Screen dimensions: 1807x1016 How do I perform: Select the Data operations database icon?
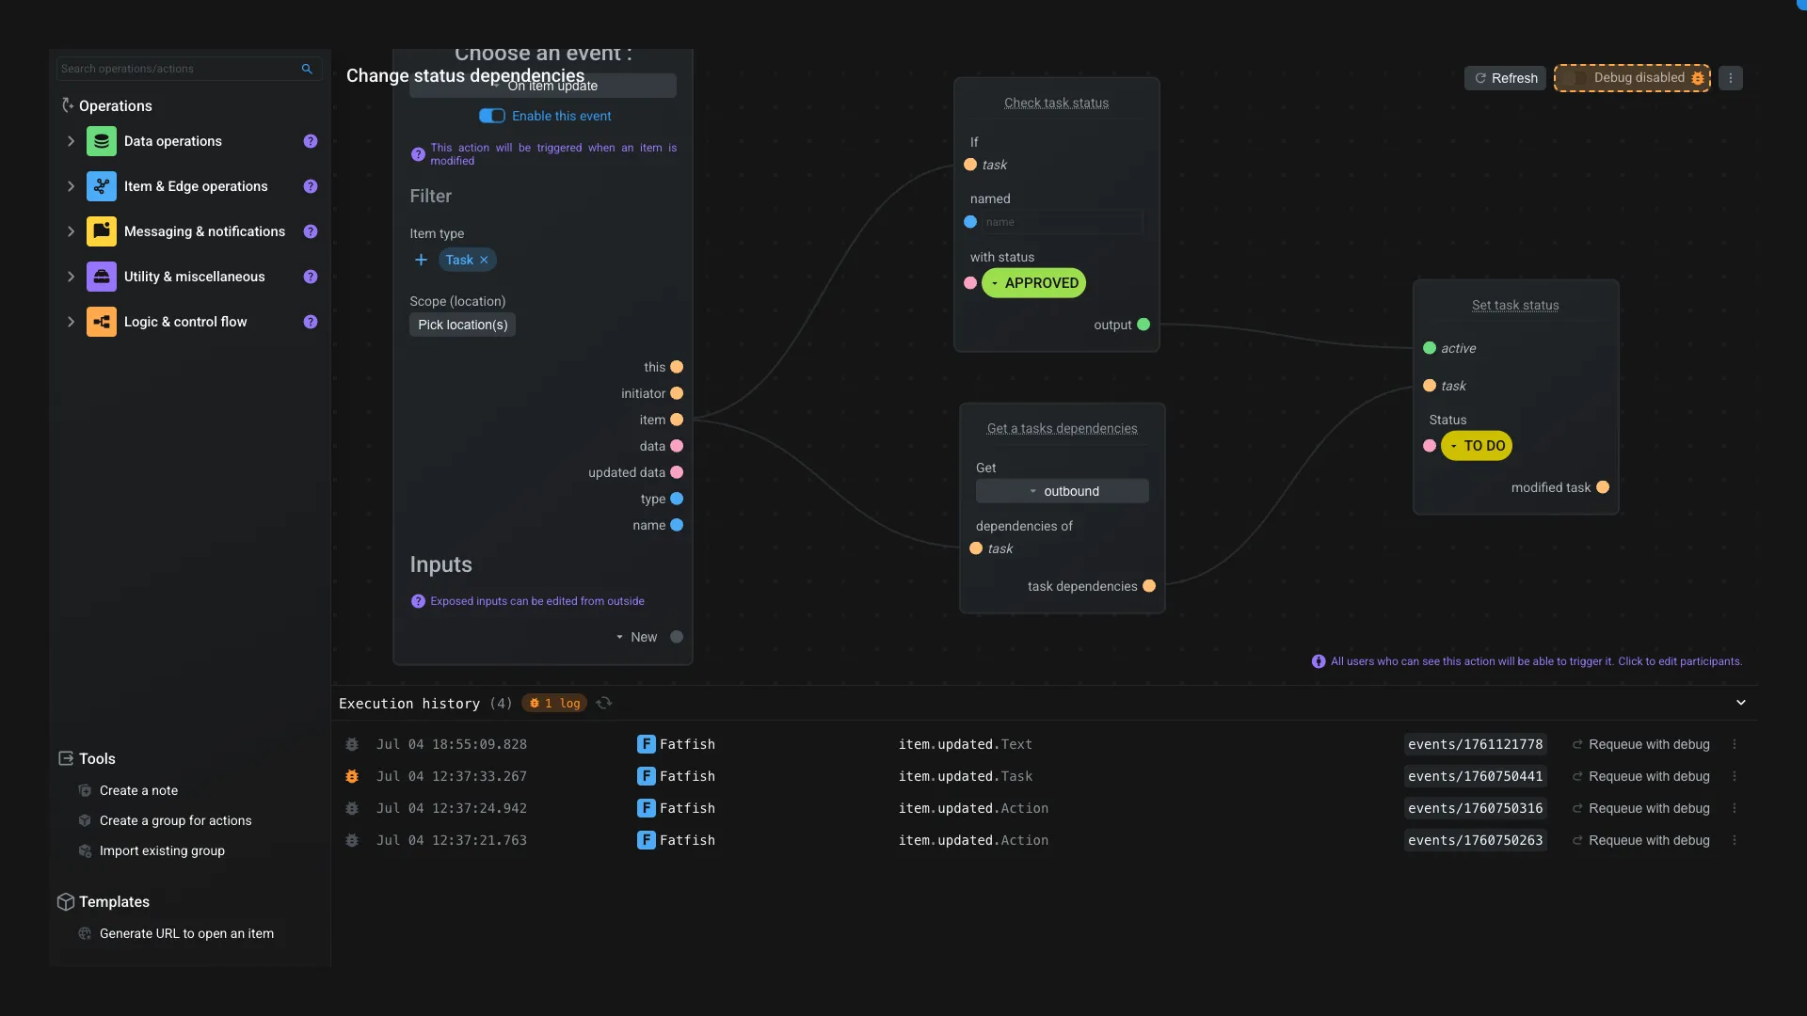click(102, 141)
